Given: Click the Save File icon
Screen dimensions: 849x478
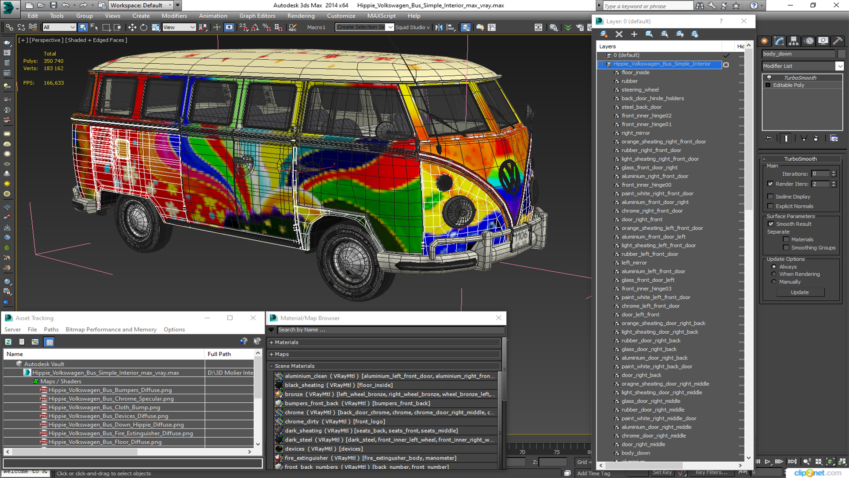Looking at the screenshot, I should click(53, 5).
